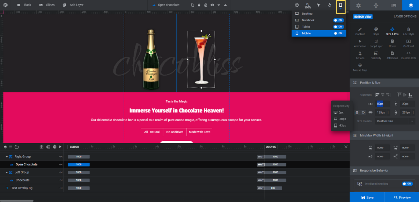Open the 100% zoom control

pos(308,5)
